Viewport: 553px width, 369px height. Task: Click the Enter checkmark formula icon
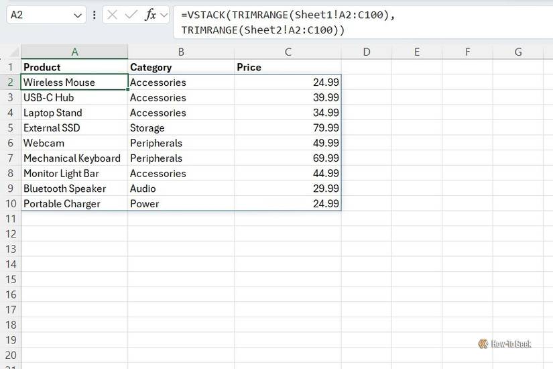131,15
